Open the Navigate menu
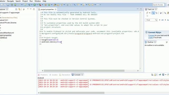The height and width of the screenshot is (95, 169). (10, 1)
